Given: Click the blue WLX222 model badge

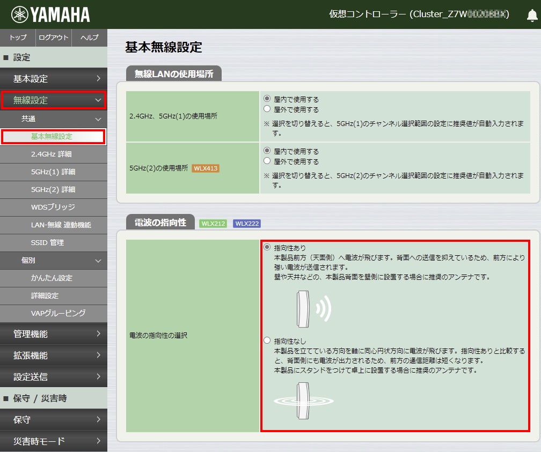Looking at the screenshot, I should pos(247,223).
